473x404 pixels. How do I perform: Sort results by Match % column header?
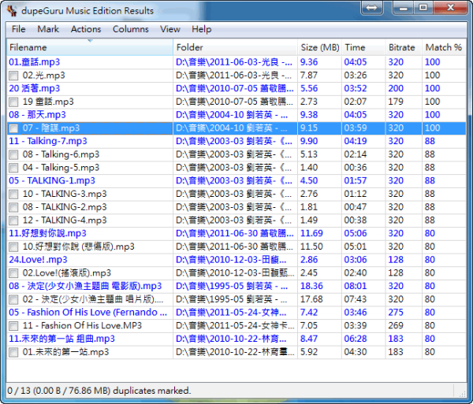[443, 47]
